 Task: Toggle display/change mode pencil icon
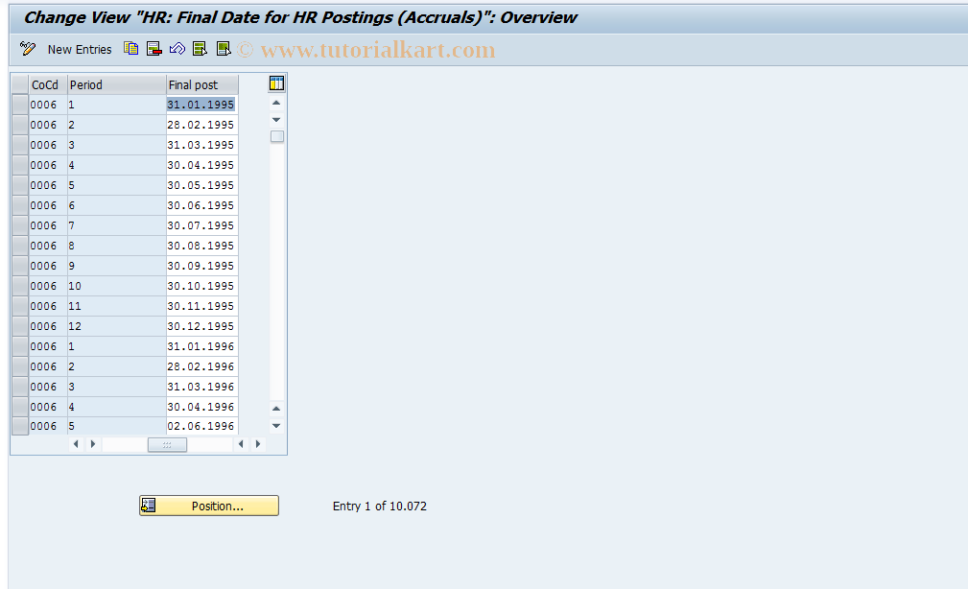pos(28,49)
